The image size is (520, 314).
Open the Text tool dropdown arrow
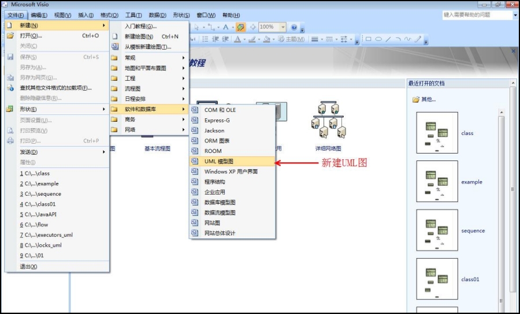tap(233, 27)
